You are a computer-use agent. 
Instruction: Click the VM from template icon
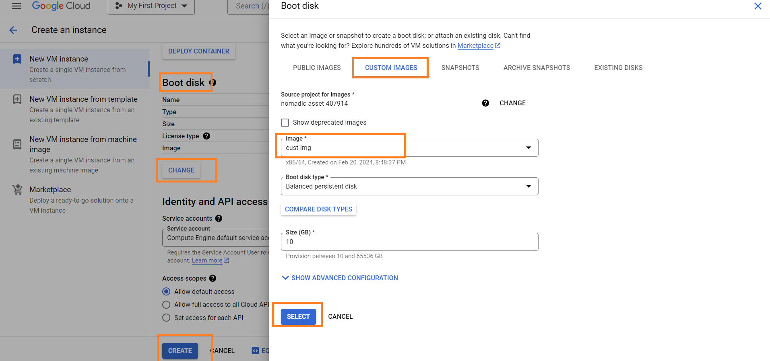[x=17, y=99]
